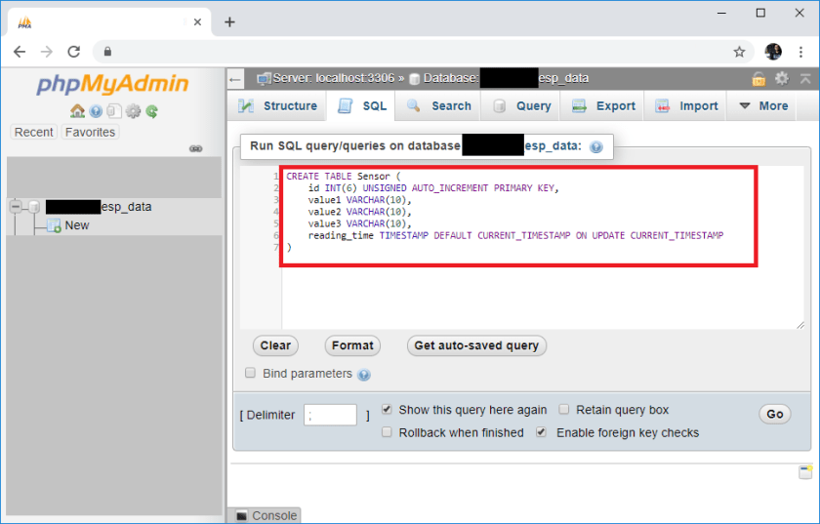The image size is (820, 524).
Task: Click the help icon beside the SQL query title
Action: [x=596, y=146]
